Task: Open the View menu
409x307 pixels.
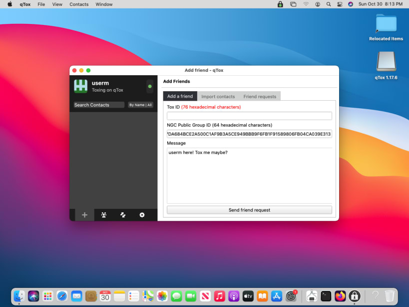Action: click(x=57, y=4)
